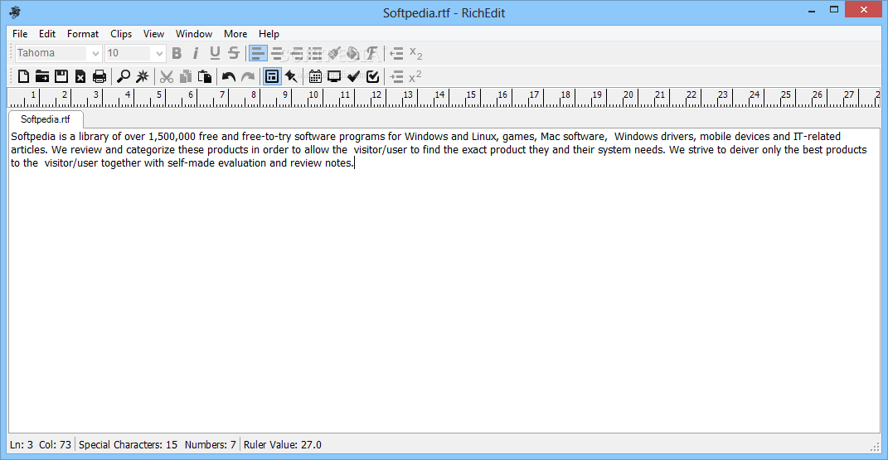Save the document with the floppy disk icon
This screenshot has width=888, height=460.
tap(61, 76)
